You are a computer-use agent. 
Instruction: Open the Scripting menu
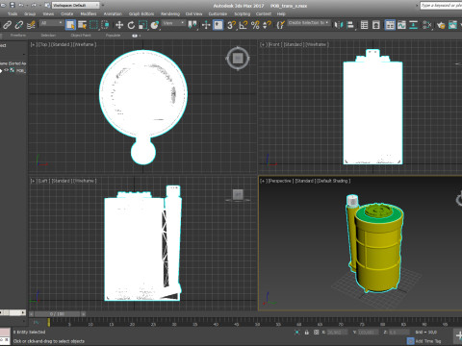(242, 13)
